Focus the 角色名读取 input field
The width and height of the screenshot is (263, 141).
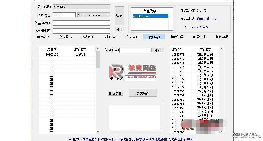81,23
